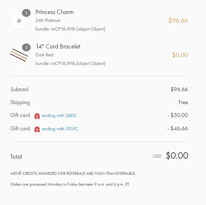206x205 pixels.
Task: Click the quantity badge on Cord Bracelet
Action: 26,47
